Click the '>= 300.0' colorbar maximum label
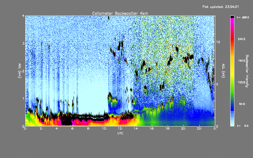The image size is (253, 158). (243, 17)
